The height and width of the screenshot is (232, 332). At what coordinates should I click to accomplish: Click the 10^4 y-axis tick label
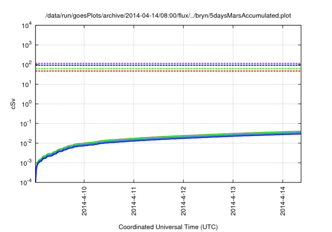pos(26,25)
